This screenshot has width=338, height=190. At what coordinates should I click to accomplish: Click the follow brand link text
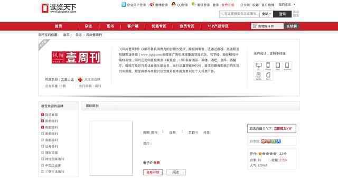[92, 80]
